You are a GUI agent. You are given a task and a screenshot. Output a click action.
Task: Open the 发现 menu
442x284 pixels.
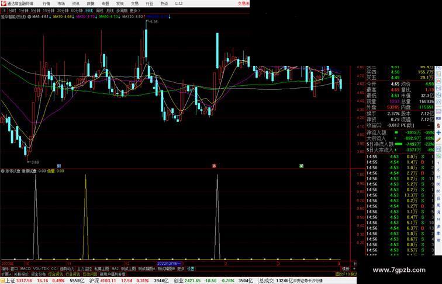[120, 3]
